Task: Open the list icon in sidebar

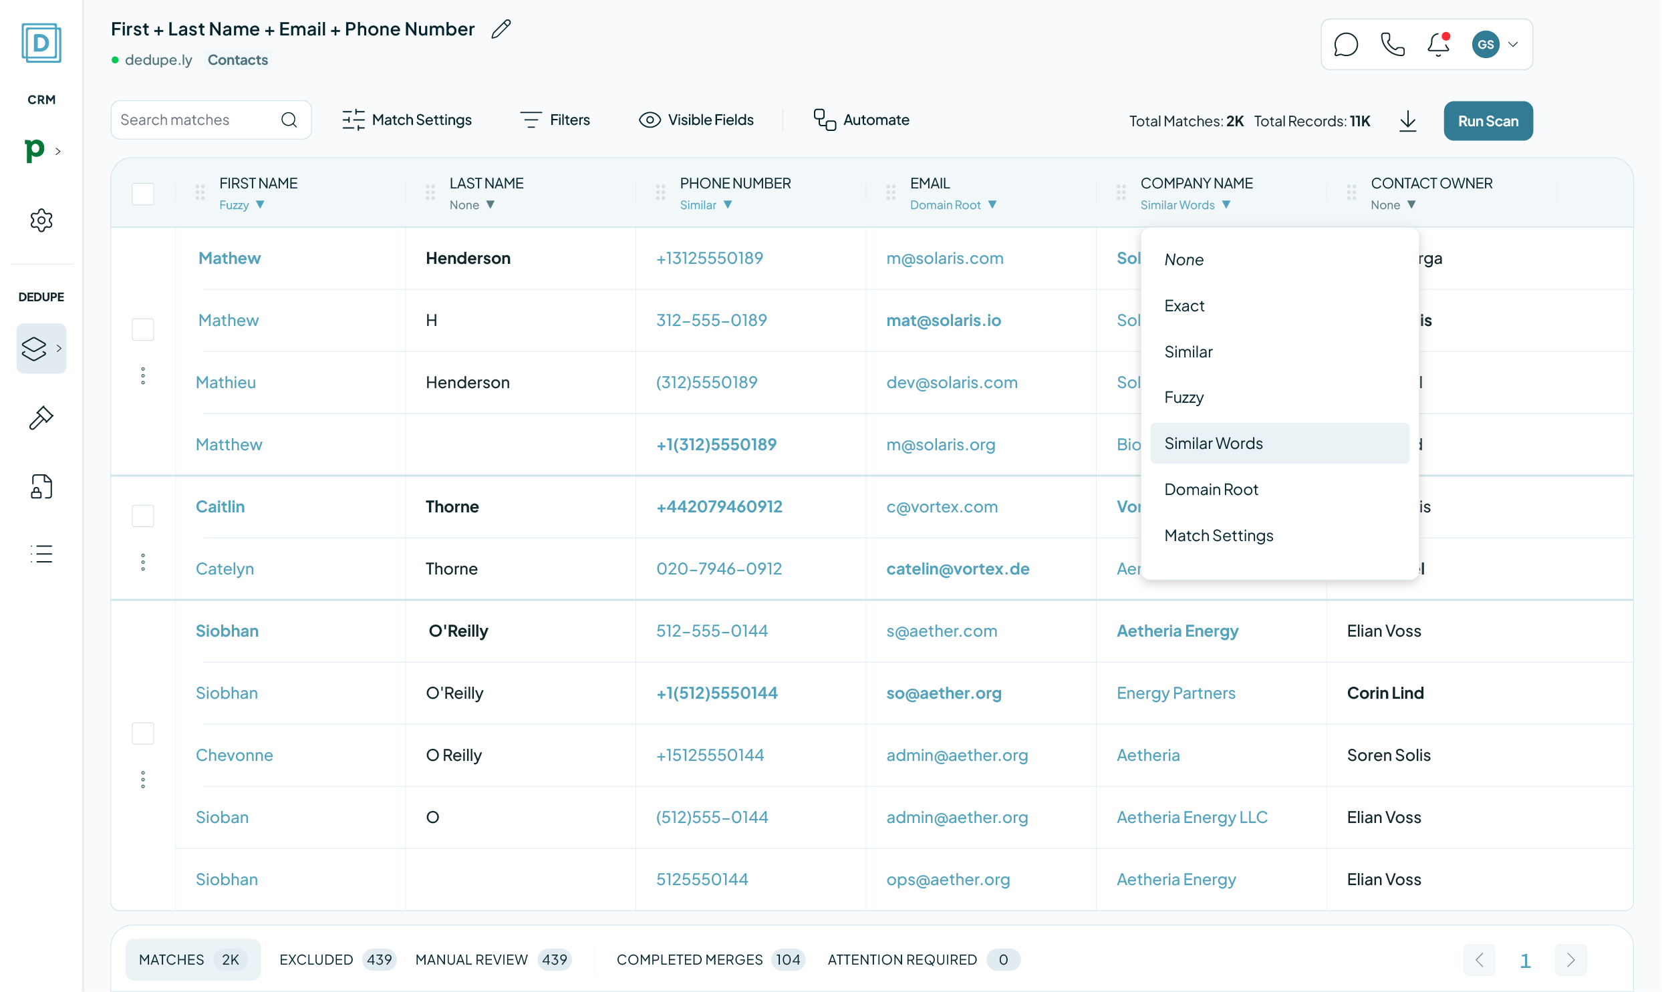Action: point(41,554)
